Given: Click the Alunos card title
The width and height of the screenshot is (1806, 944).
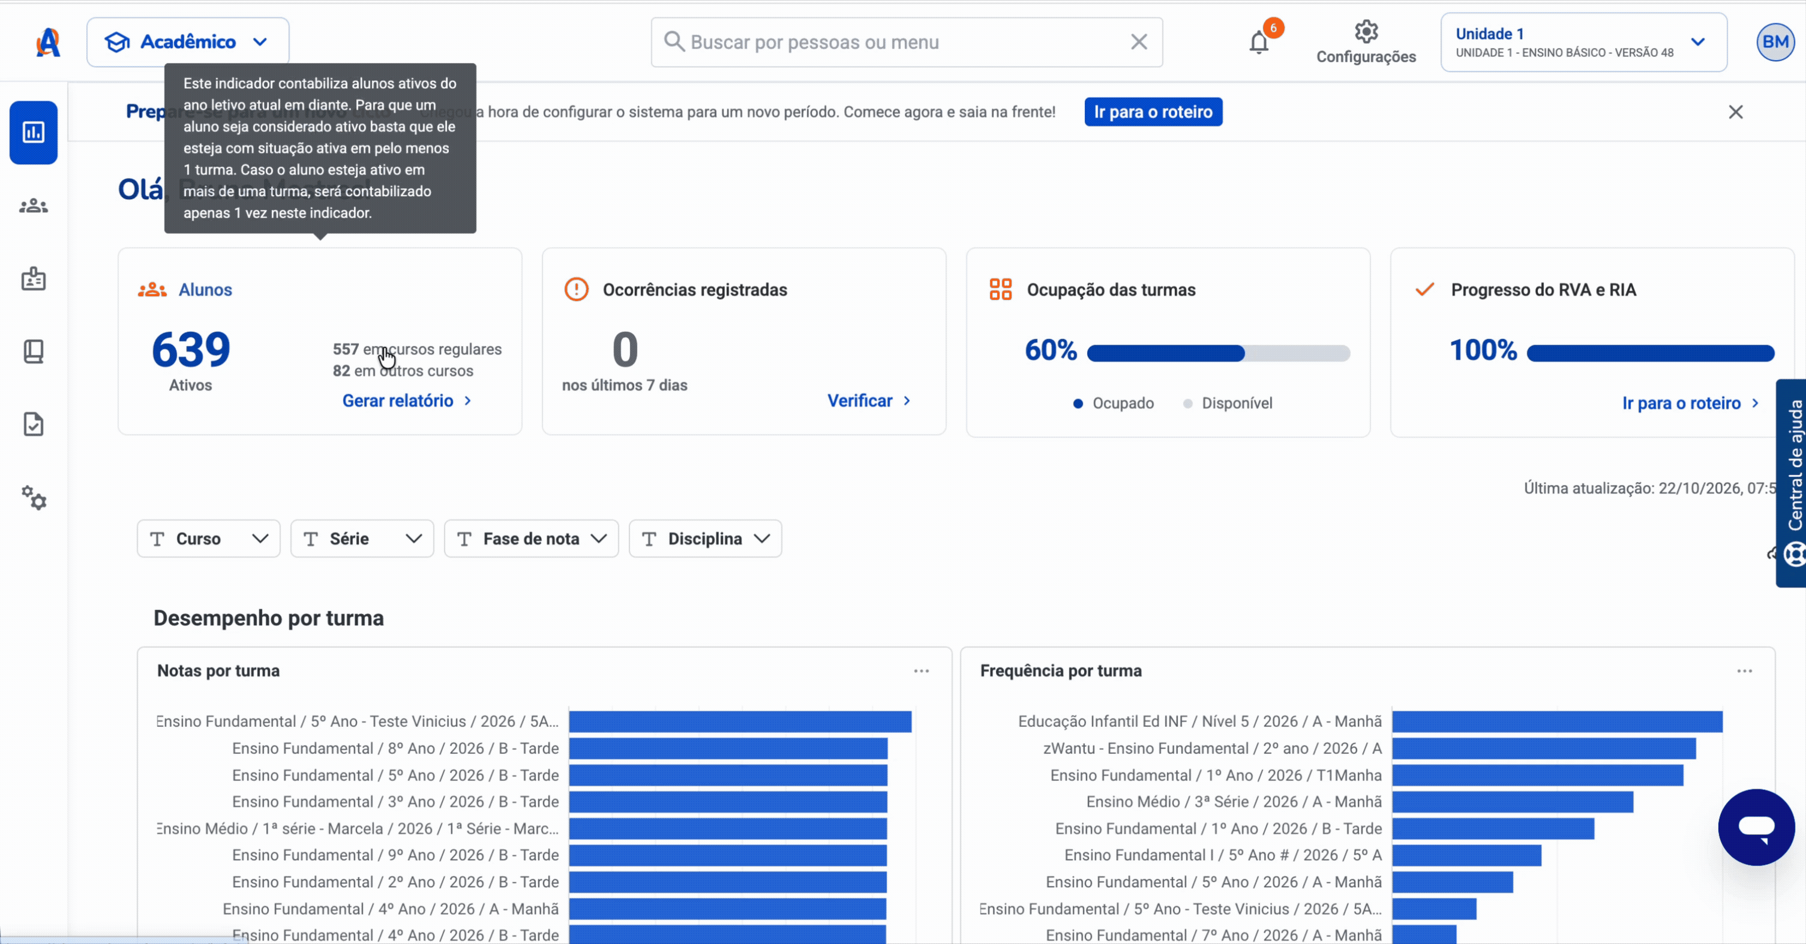Looking at the screenshot, I should click(205, 290).
